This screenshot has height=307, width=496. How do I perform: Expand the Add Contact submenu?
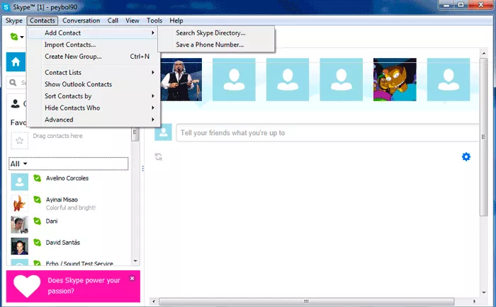coord(92,33)
